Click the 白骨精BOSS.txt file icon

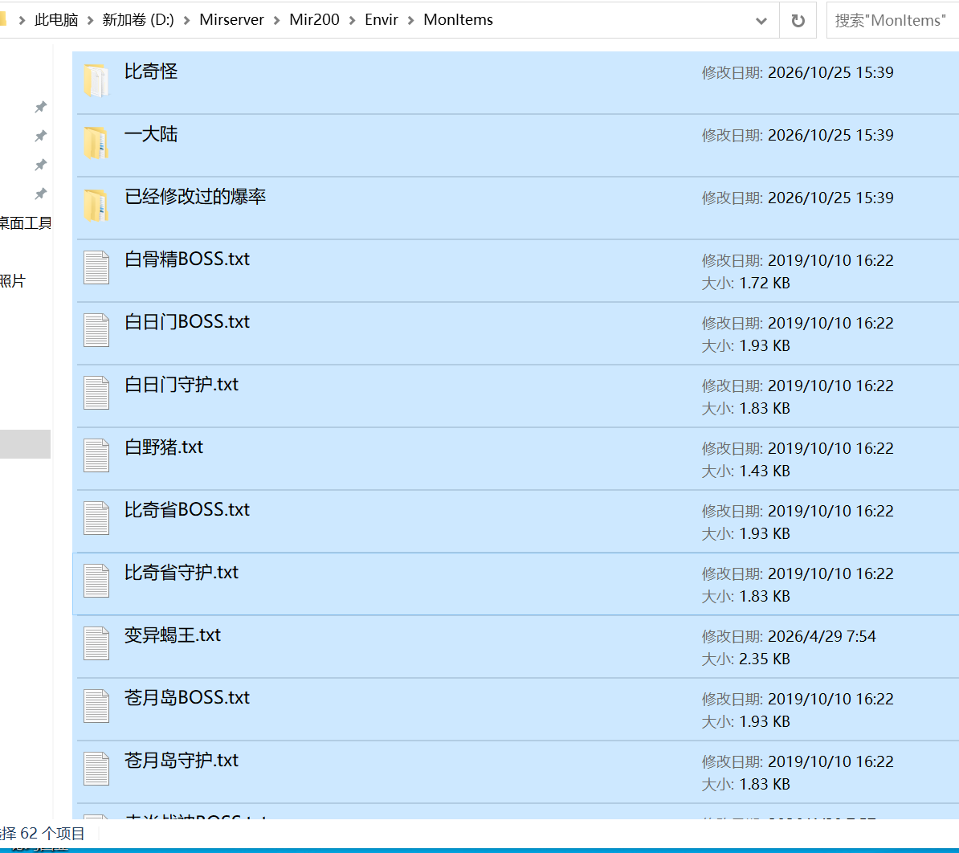pyautogui.click(x=96, y=267)
